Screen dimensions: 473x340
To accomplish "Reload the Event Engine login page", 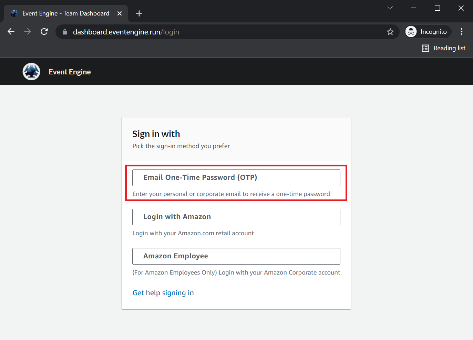I will (x=44, y=32).
